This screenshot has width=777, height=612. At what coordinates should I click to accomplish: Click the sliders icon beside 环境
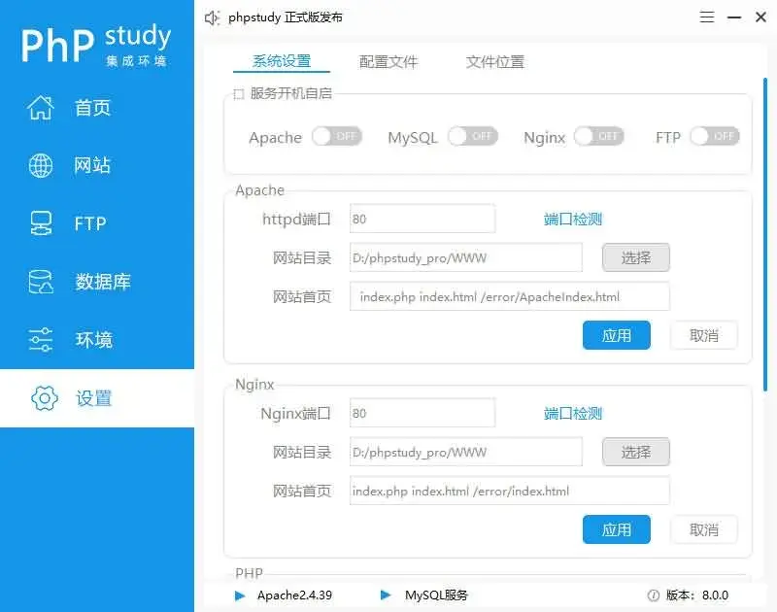coord(41,340)
